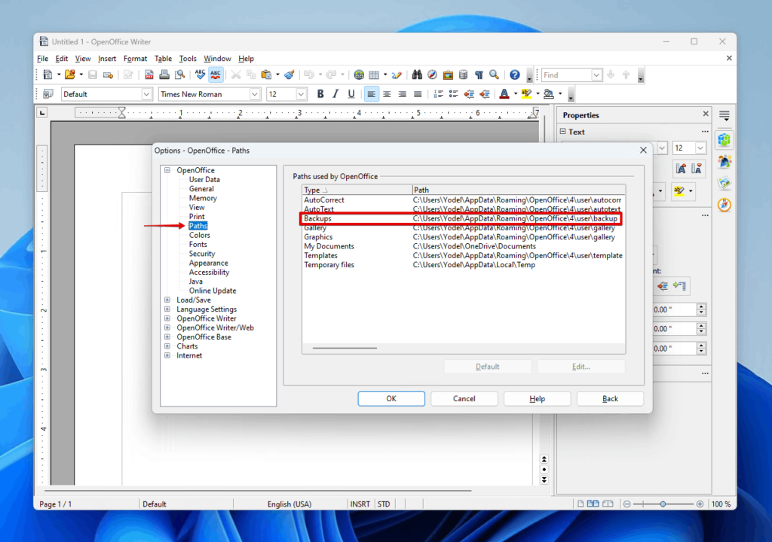Open the Navigator deck in the sidebar
772x542 pixels.
coord(725,204)
